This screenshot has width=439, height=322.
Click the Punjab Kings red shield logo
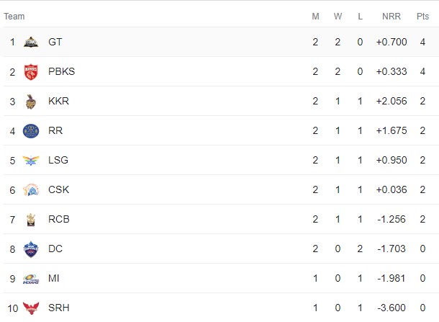[31, 72]
